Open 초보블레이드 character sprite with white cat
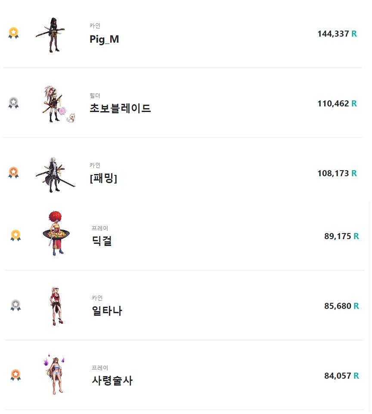The width and height of the screenshot is (372, 414). tap(59, 104)
